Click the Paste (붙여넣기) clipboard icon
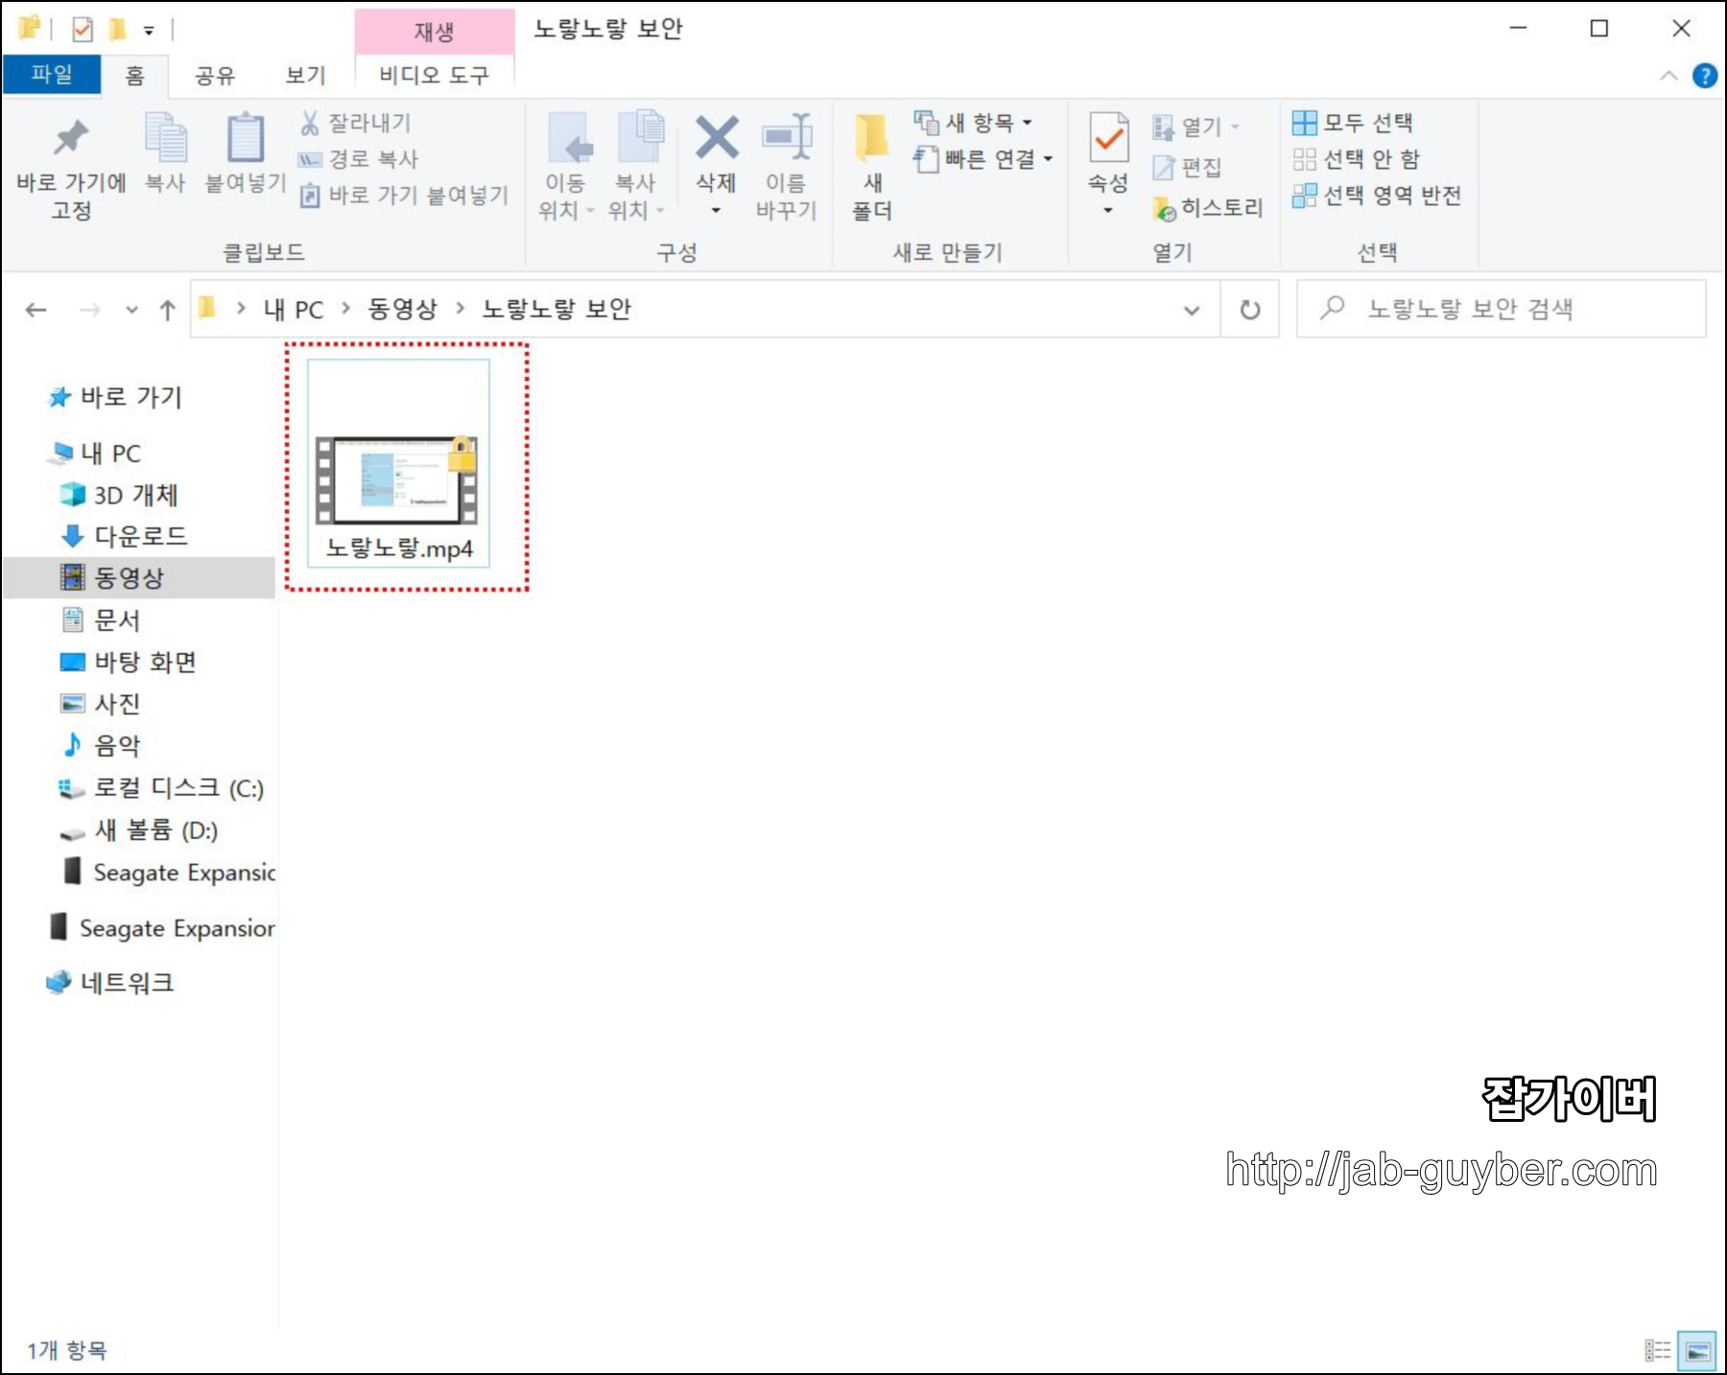The width and height of the screenshot is (1727, 1375). pyautogui.click(x=246, y=153)
